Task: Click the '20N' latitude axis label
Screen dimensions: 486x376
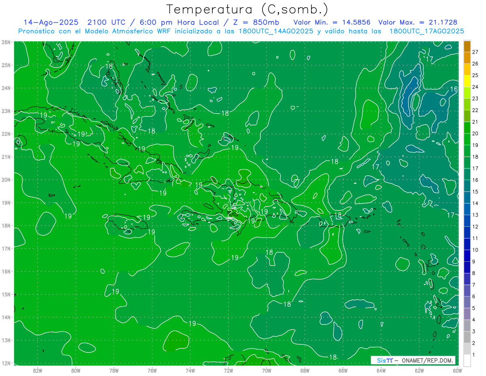Action: point(6,180)
